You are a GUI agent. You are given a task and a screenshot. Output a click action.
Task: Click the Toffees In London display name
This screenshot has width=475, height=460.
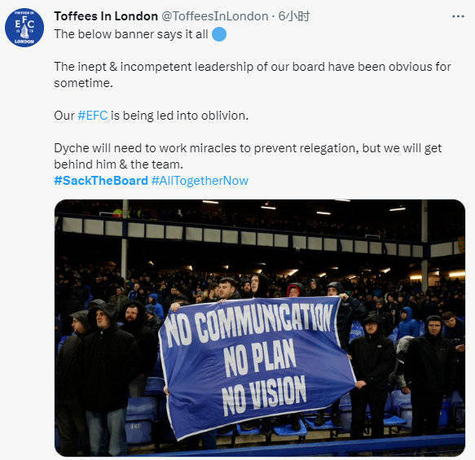point(106,16)
